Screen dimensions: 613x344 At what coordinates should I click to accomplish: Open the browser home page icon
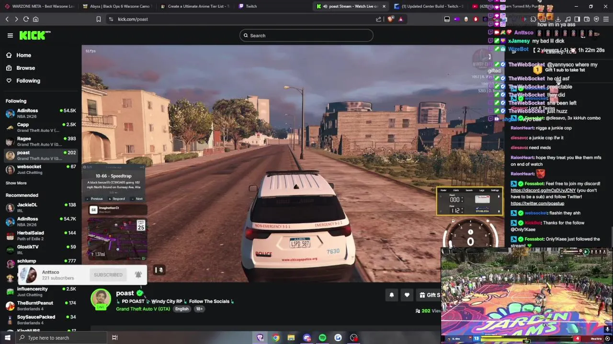coord(35,19)
